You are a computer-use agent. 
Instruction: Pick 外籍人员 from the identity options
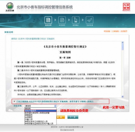pos(40,119)
